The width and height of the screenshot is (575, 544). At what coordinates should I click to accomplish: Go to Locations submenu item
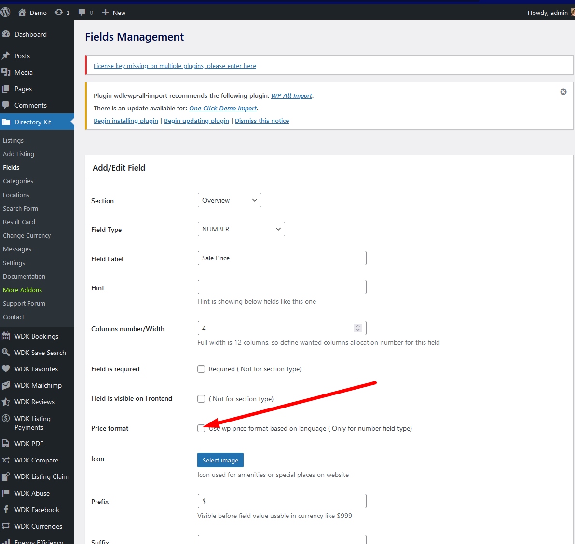click(x=16, y=195)
